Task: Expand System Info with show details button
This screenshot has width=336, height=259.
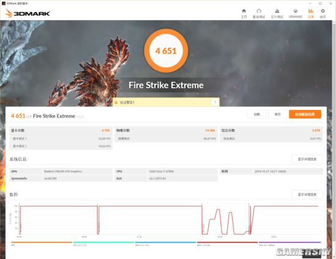Action: coord(307,159)
